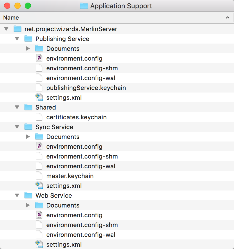This screenshot has height=249, width=234.
Task: Click environment.config-shm file icon in Sync Service
Action: point(39,156)
